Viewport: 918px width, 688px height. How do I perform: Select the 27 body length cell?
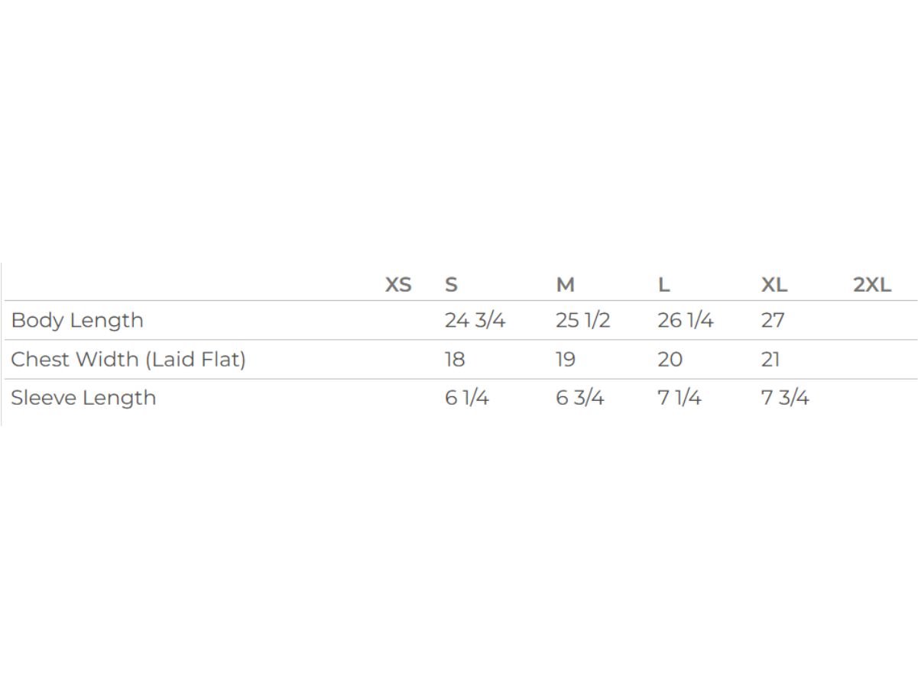point(773,320)
